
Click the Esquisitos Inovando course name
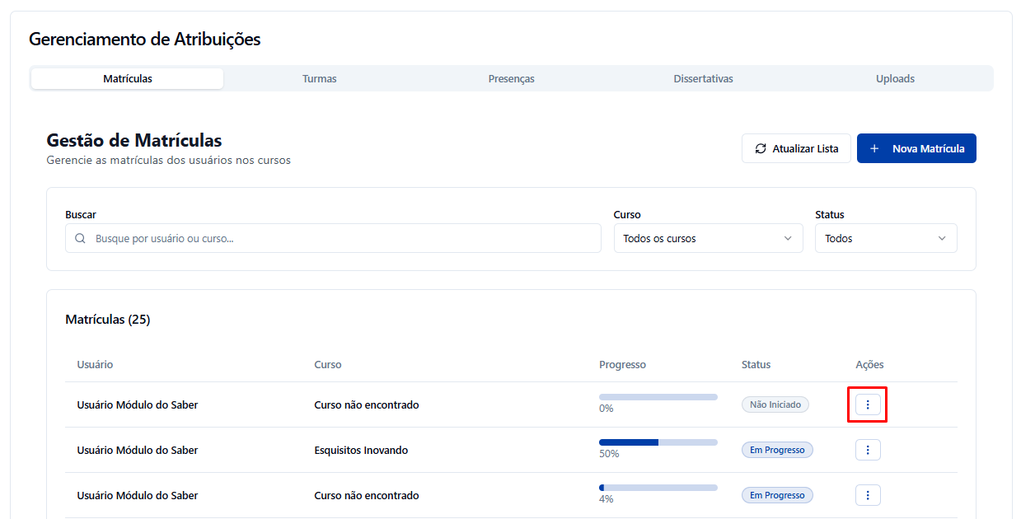(361, 451)
